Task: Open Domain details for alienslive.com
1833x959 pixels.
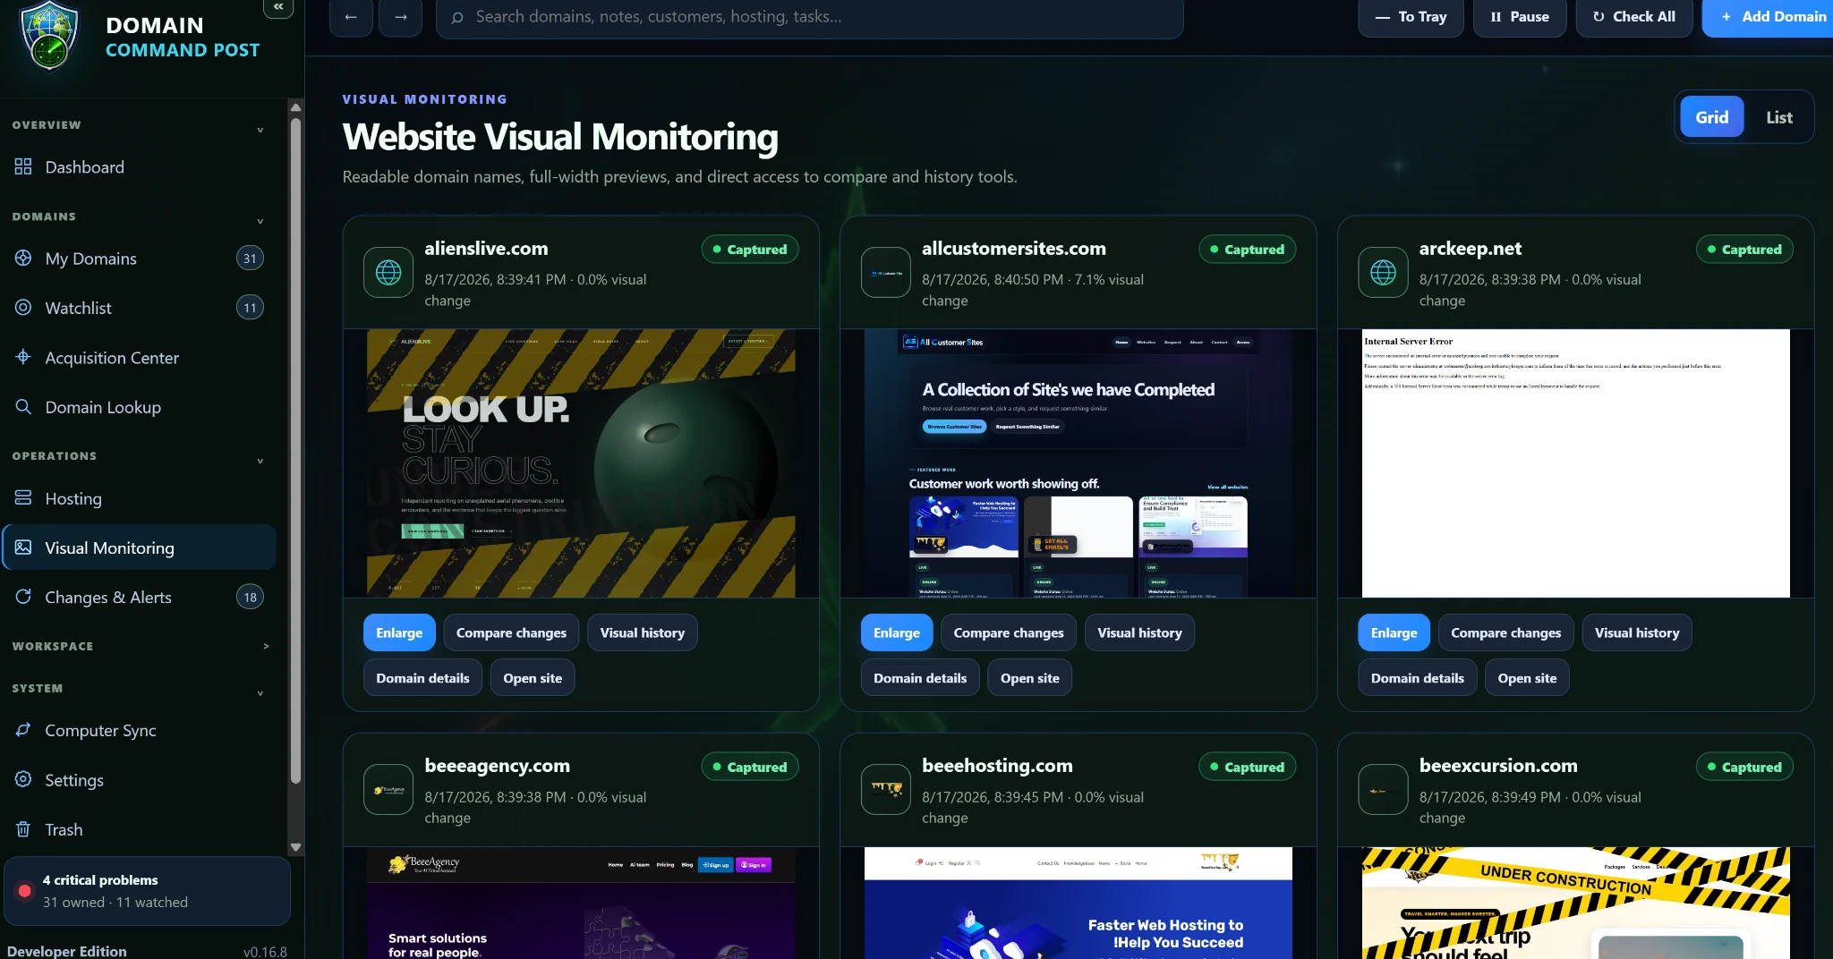Action: point(422,678)
